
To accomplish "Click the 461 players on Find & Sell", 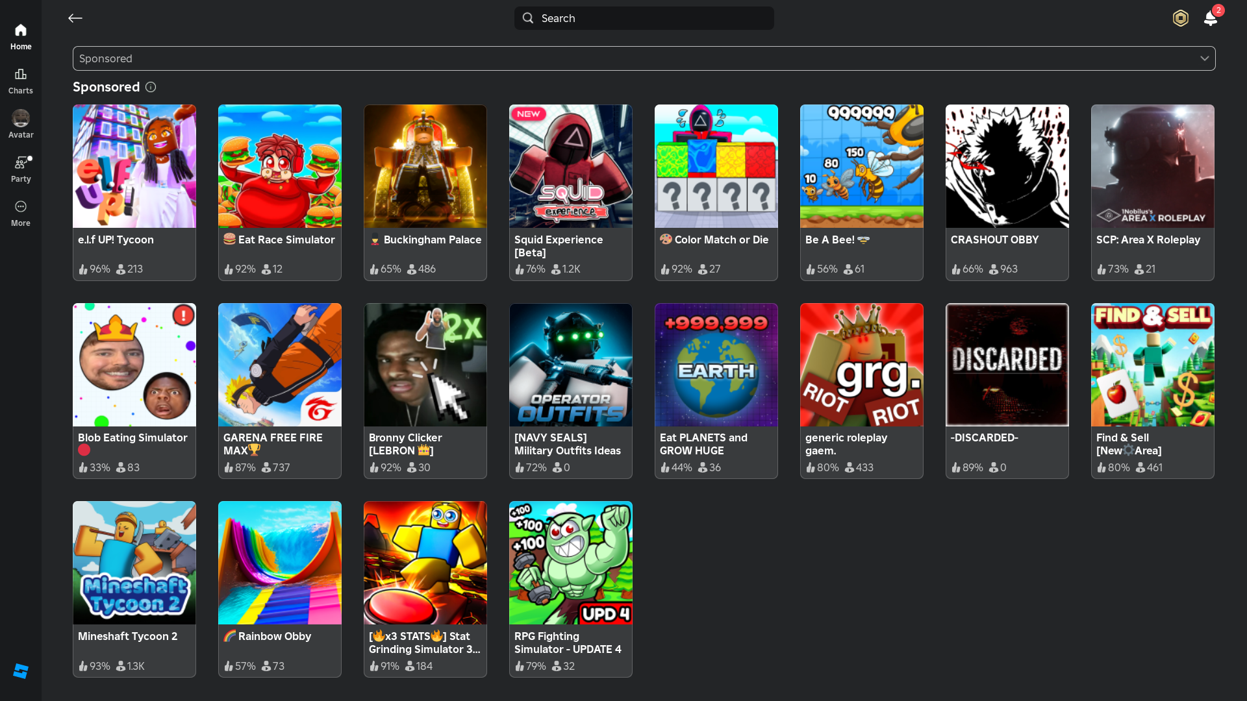I will [1150, 467].
